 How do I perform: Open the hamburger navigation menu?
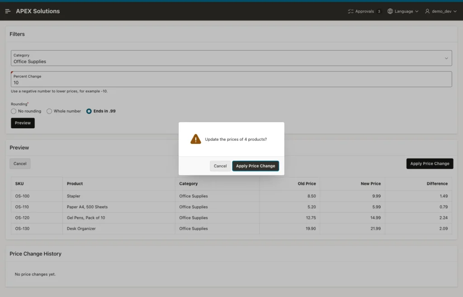[x=8, y=11]
